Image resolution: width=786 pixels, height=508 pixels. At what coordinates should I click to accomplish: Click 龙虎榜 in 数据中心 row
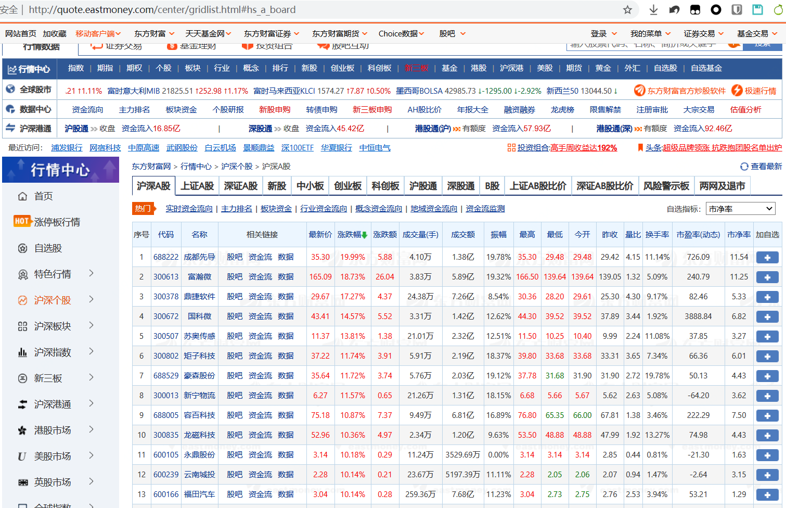pyautogui.click(x=562, y=110)
